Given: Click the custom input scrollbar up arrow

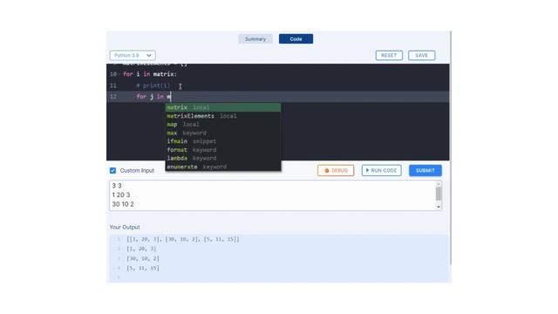Looking at the screenshot, I should 439,184.
